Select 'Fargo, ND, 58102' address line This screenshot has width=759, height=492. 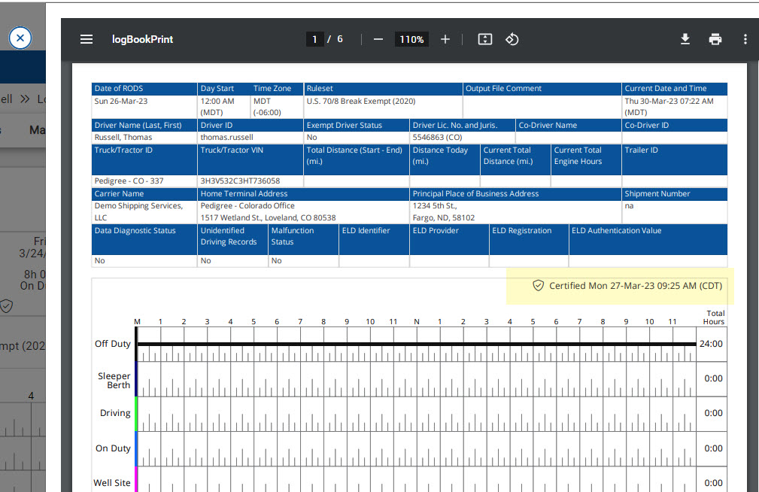pos(443,218)
